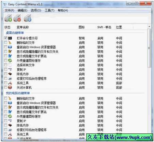
Task: Click the mouse info toolbar icon
Action: point(28,18)
